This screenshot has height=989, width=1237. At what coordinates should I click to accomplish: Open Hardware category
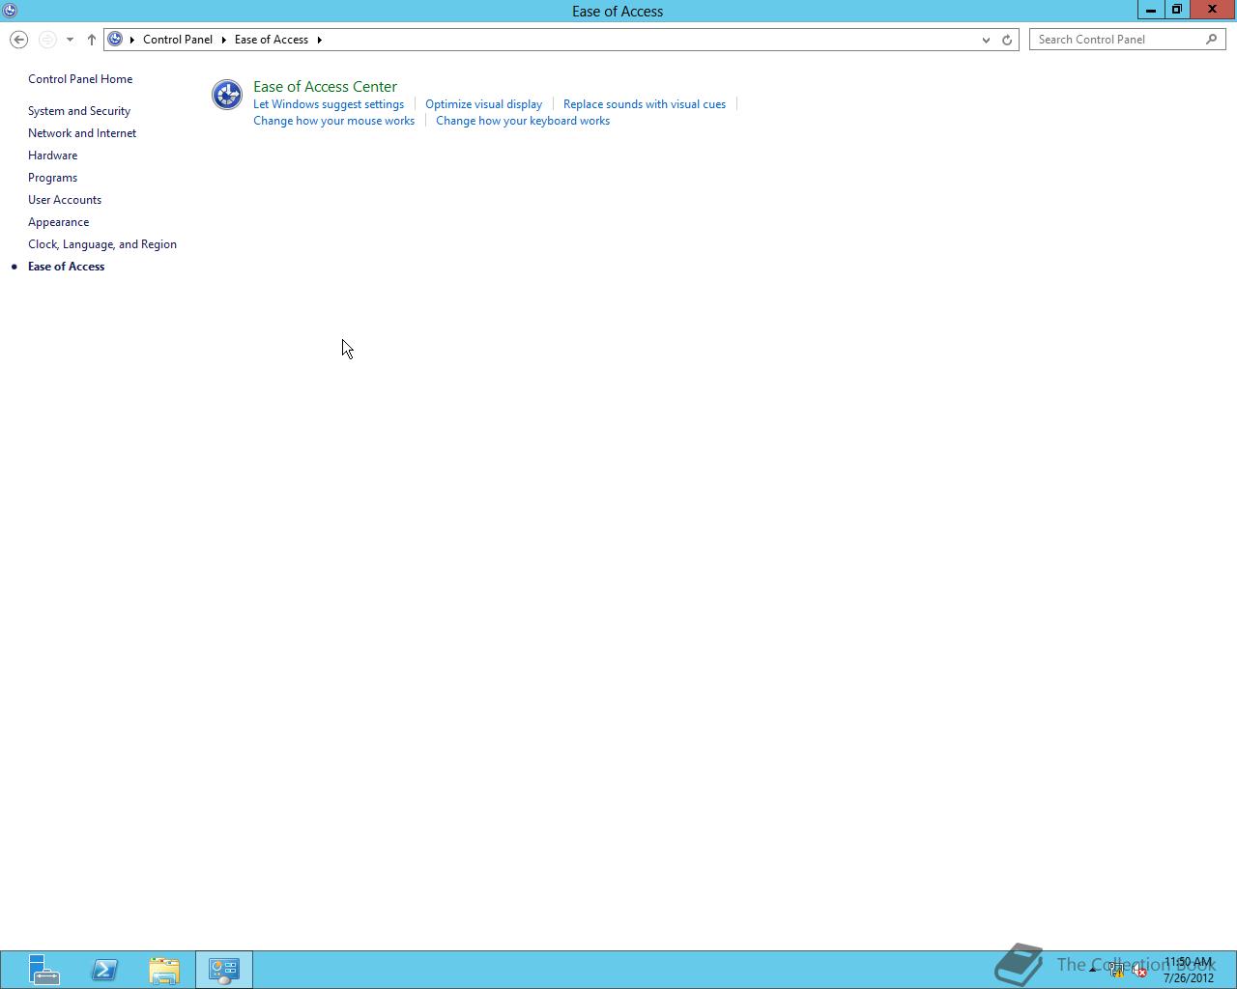(x=53, y=155)
